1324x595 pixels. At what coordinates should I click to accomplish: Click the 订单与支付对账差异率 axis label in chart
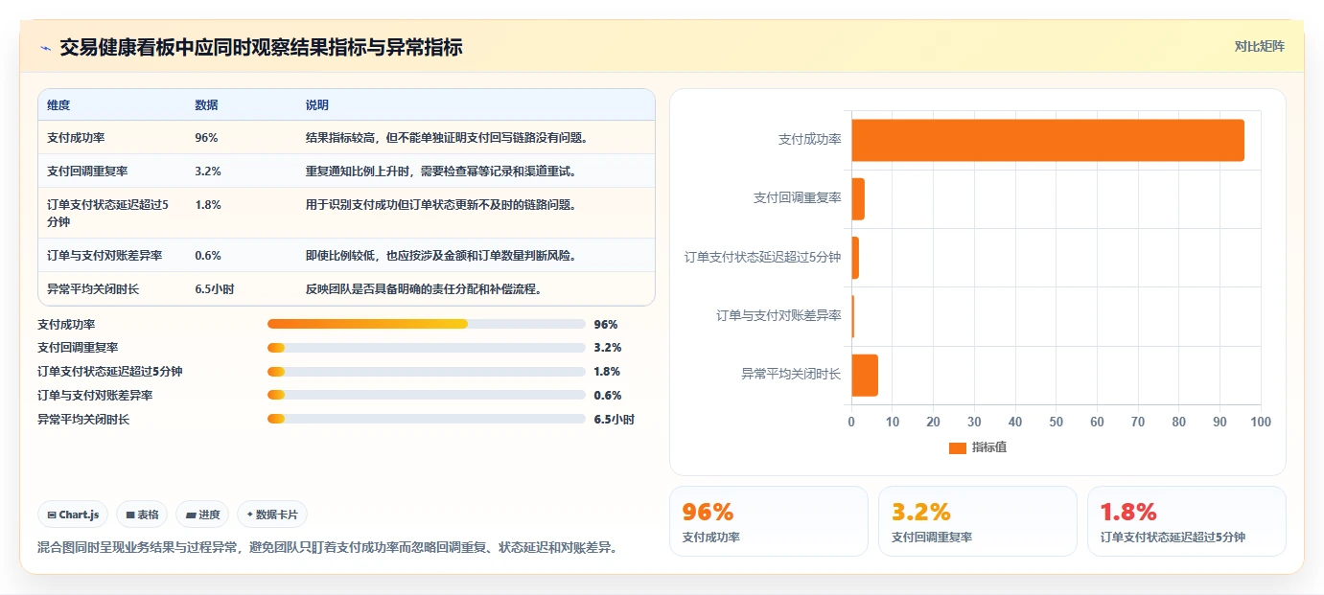coord(778,315)
